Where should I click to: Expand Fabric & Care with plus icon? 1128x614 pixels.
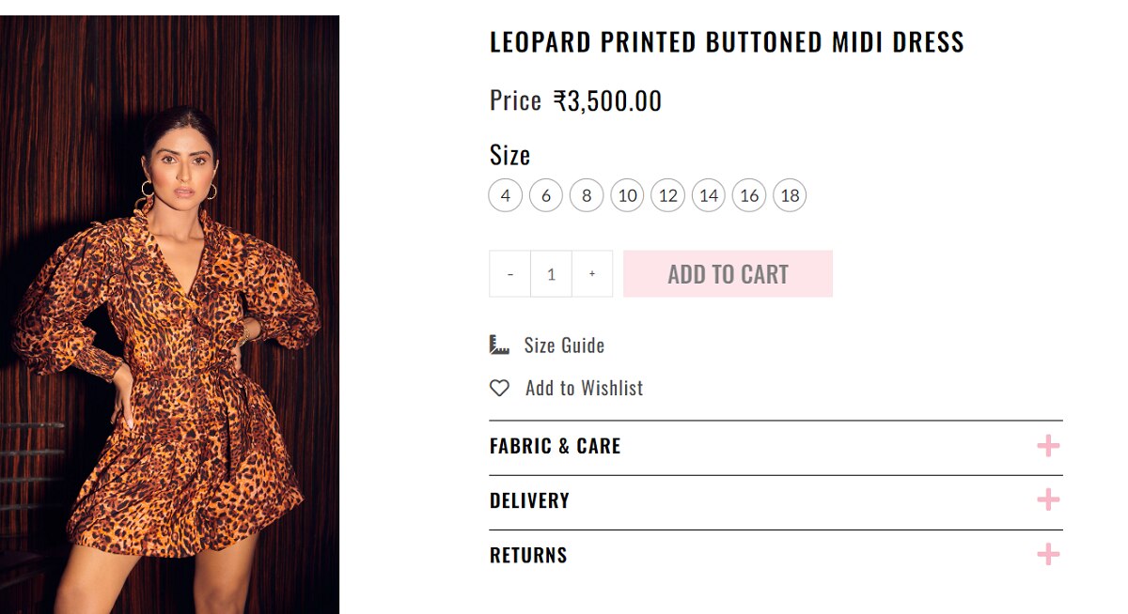(1048, 446)
